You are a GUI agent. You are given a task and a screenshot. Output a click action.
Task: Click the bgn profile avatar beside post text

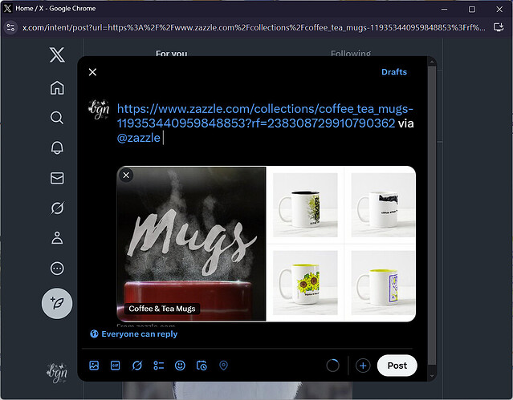(x=99, y=110)
